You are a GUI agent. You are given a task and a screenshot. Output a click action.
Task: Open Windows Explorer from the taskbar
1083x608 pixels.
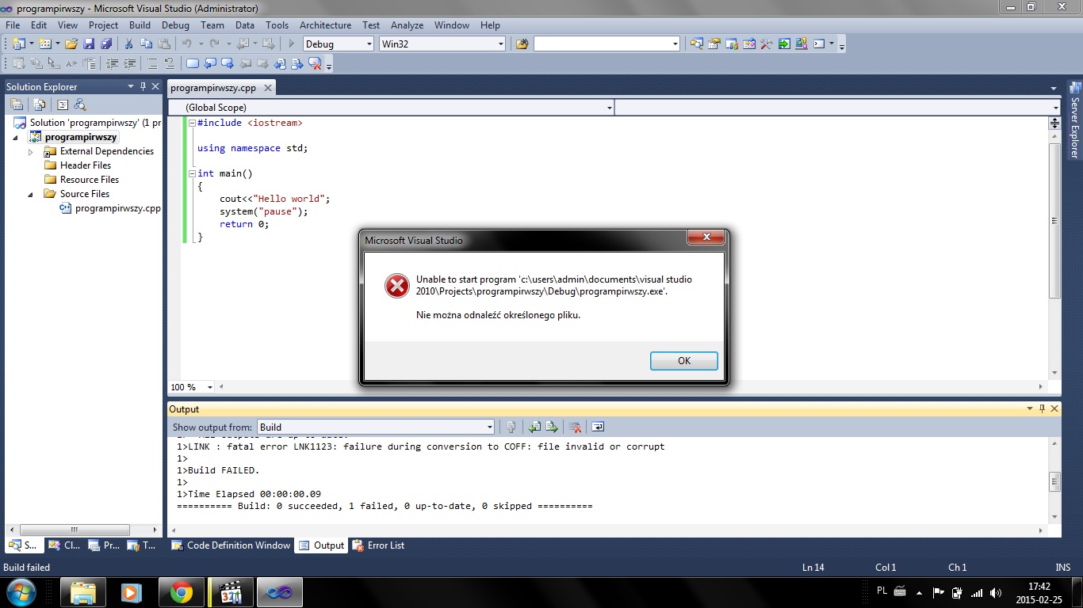[83, 592]
